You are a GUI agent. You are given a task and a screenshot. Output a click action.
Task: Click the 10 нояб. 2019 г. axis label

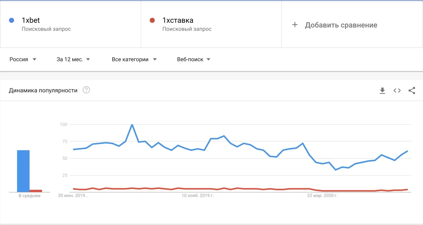[198, 196]
